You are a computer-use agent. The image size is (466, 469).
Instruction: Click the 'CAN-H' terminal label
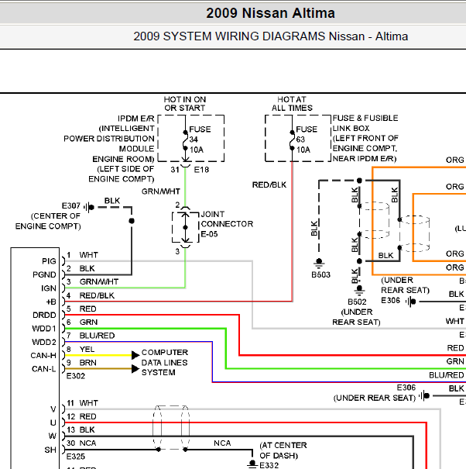point(43,355)
